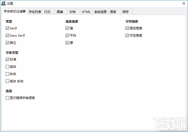Open the 系统信息 tab
Image resolution: width=188 pixels, height=132 pixels.
[100, 12]
